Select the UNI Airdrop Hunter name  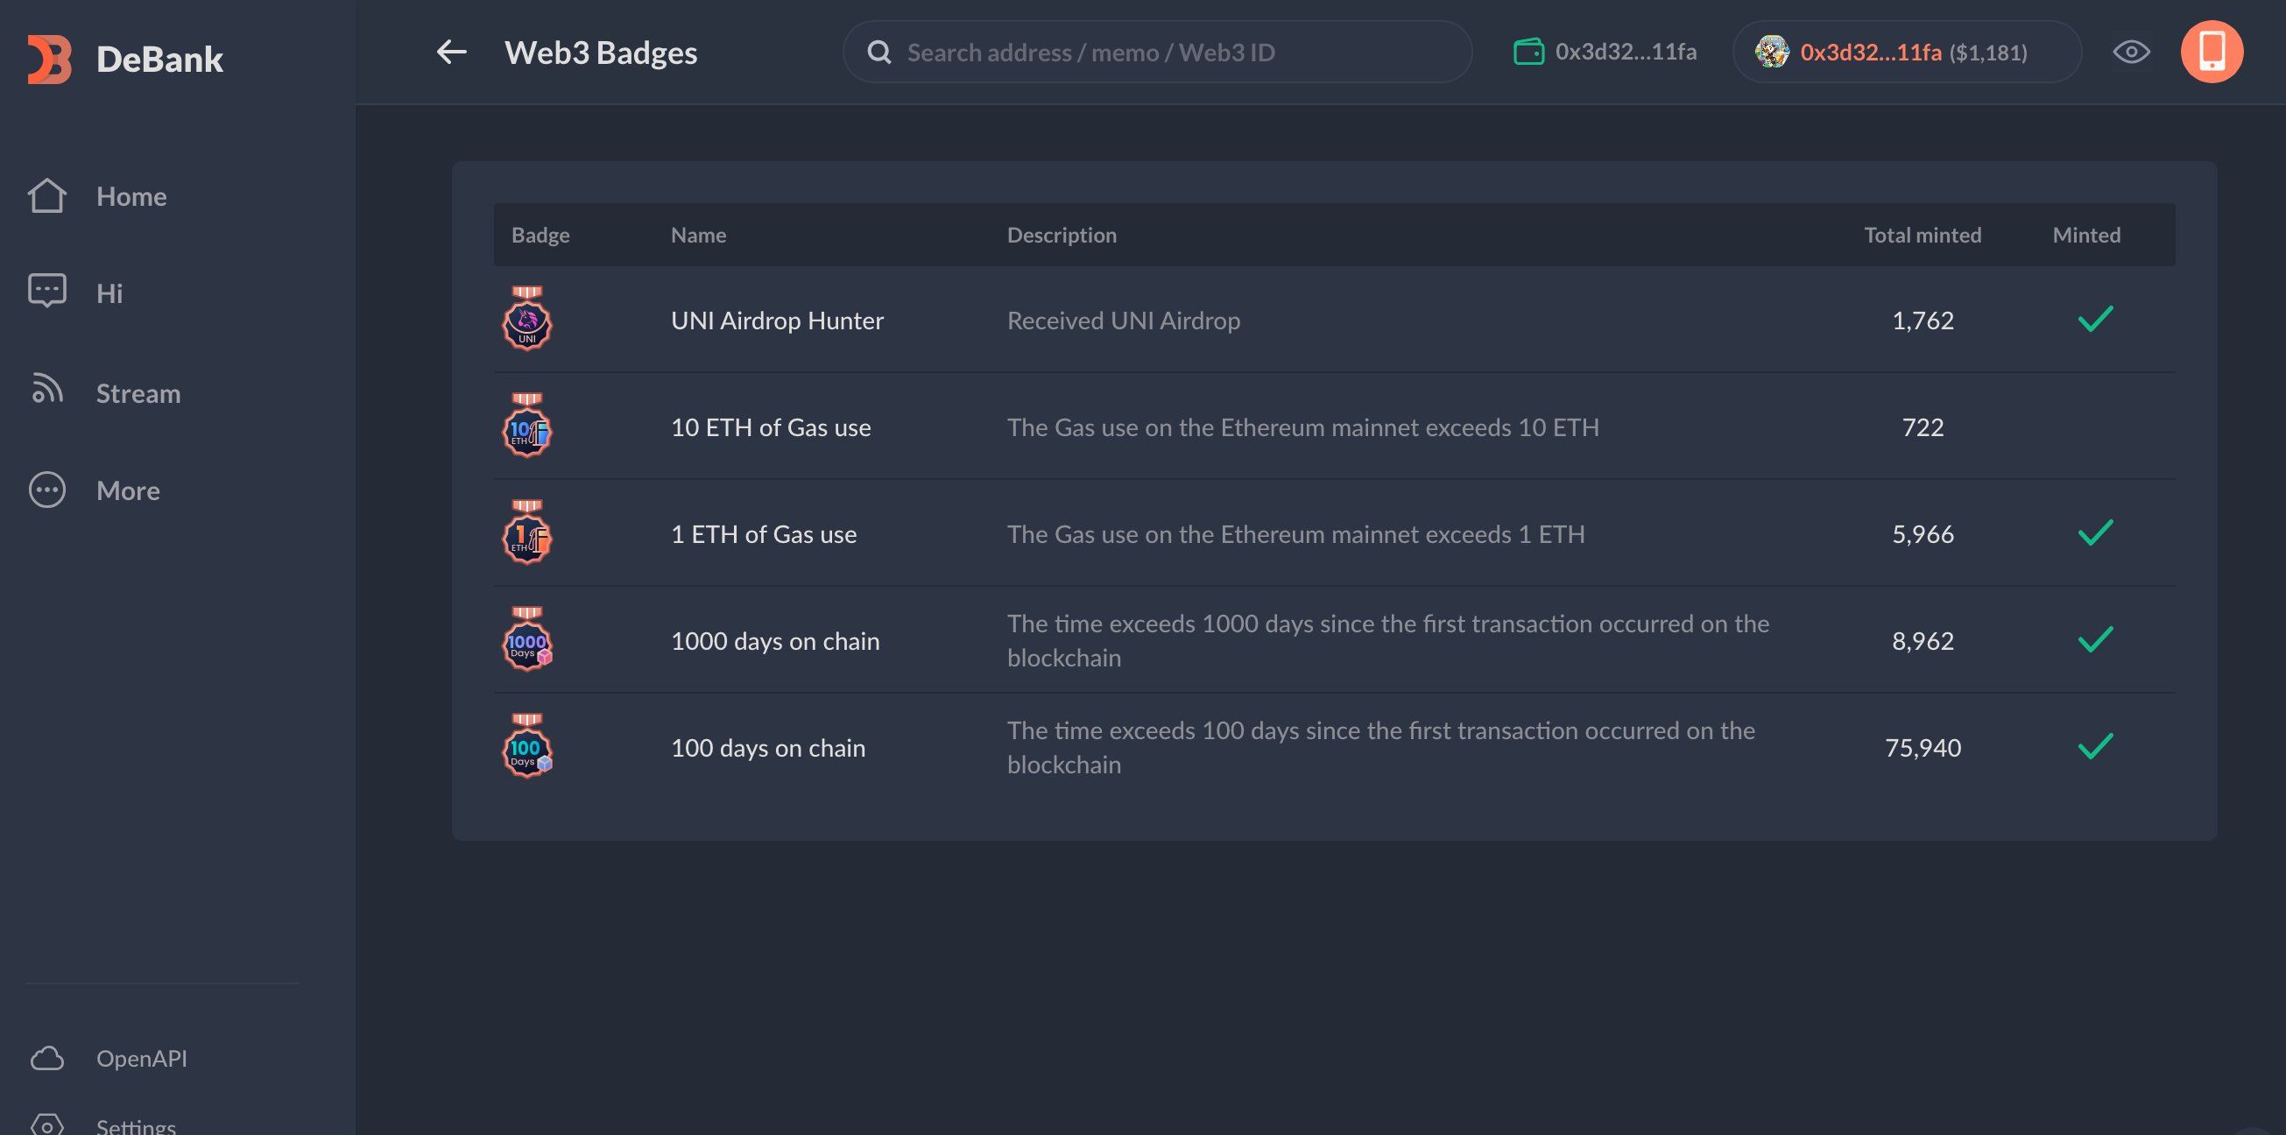(x=778, y=321)
